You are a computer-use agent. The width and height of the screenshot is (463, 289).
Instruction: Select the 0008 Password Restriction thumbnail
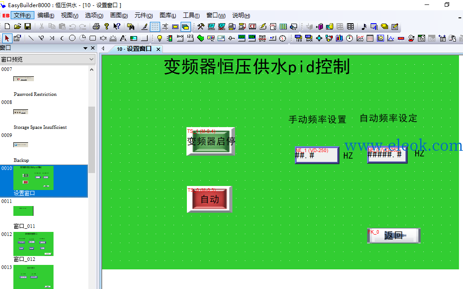21,112
